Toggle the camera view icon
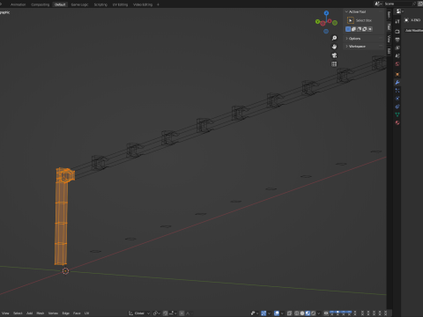This screenshot has width=423, height=317. pos(334,55)
